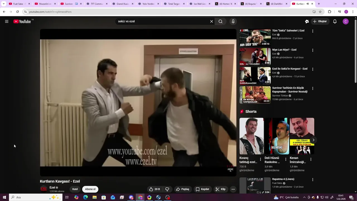Open Survivor Tarihinin En Büyük Kapışmaları title
357x201 pixels.
pyautogui.click(x=290, y=90)
